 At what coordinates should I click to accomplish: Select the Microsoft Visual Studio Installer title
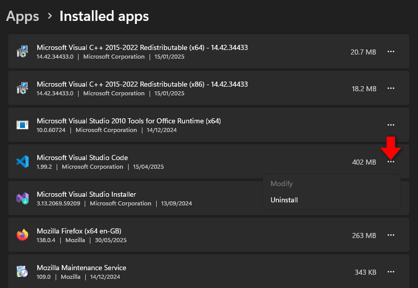86,194
